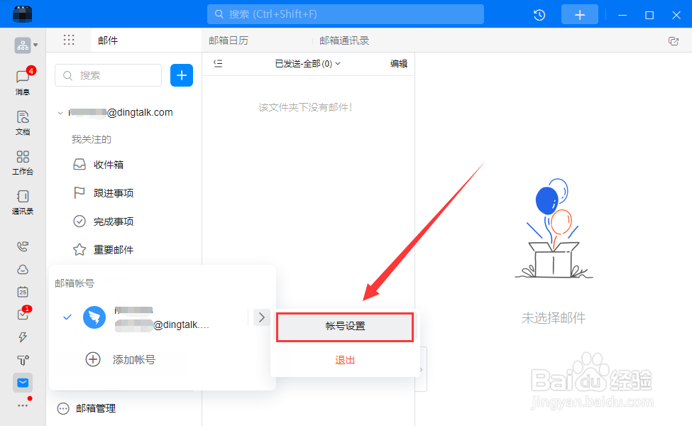Click the blue plus button in the titlebar
Image resolution: width=692 pixels, height=426 pixels.
click(x=579, y=14)
